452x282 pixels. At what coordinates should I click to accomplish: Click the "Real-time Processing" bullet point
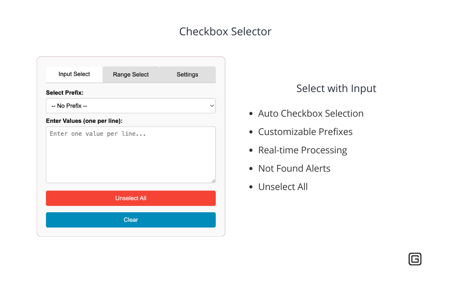pos(302,150)
